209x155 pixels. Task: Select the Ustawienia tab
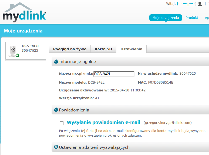(x=132, y=49)
